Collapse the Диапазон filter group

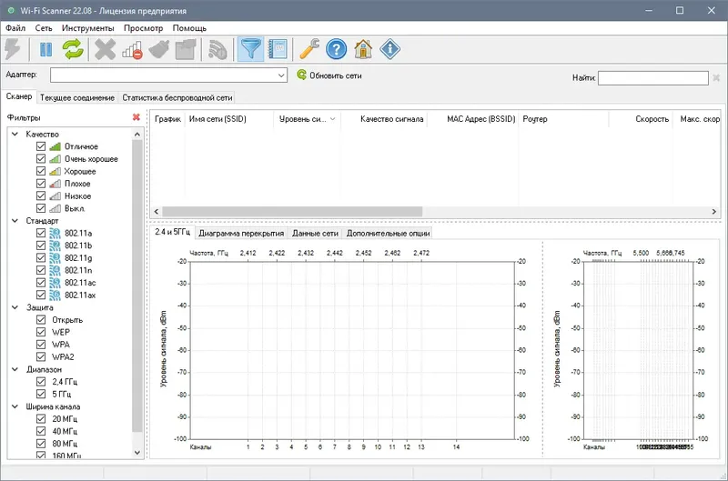pyautogui.click(x=15, y=369)
